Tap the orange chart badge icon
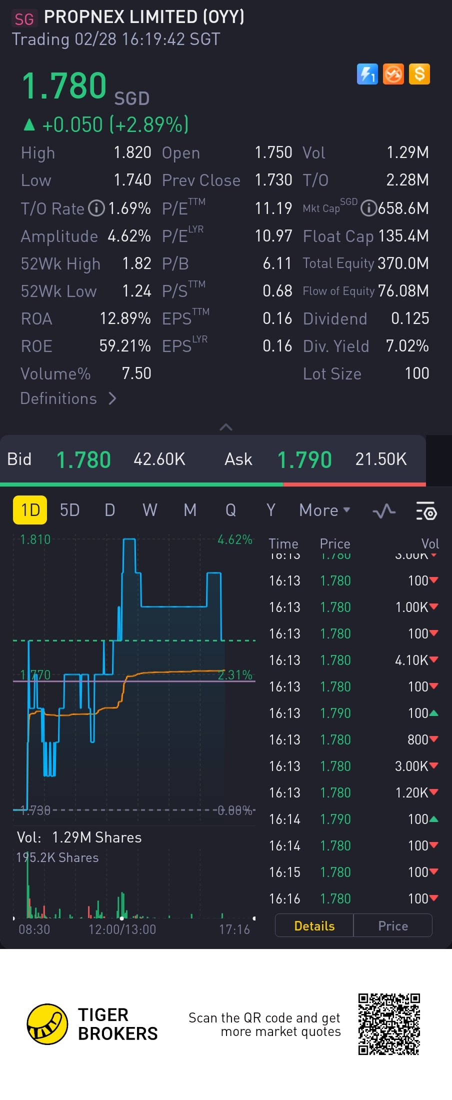Viewport: 452px width, 1100px height. pyautogui.click(x=393, y=74)
